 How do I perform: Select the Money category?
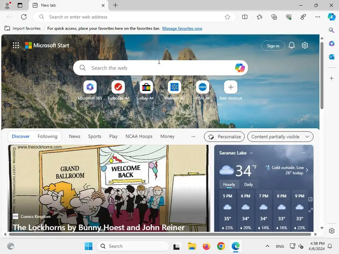(x=168, y=136)
